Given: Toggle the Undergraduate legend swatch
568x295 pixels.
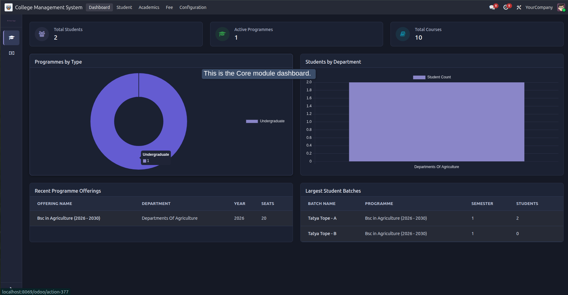Looking at the screenshot, I should click(252, 121).
